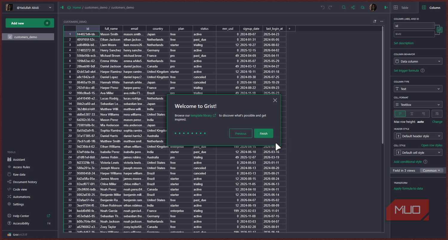Open Access Rules
The height and width of the screenshot is (240, 448).
pyautogui.click(x=22, y=167)
